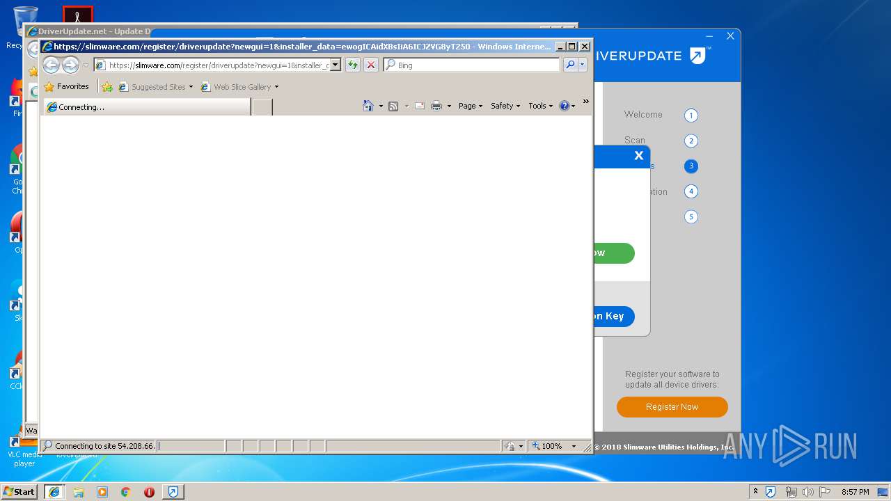Click the search magnifier button
The height and width of the screenshot is (501, 891).
[570, 65]
